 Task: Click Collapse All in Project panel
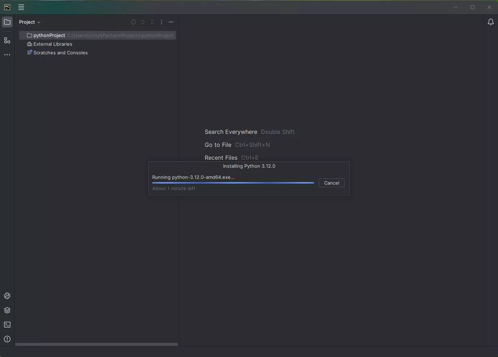point(152,22)
